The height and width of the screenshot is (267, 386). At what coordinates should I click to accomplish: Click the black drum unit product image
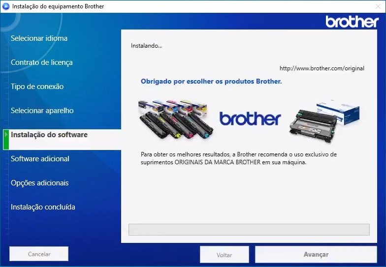tap(324, 121)
